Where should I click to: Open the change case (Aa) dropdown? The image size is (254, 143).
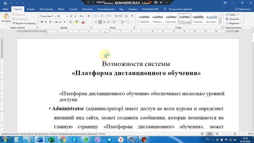click(x=82, y=16)
